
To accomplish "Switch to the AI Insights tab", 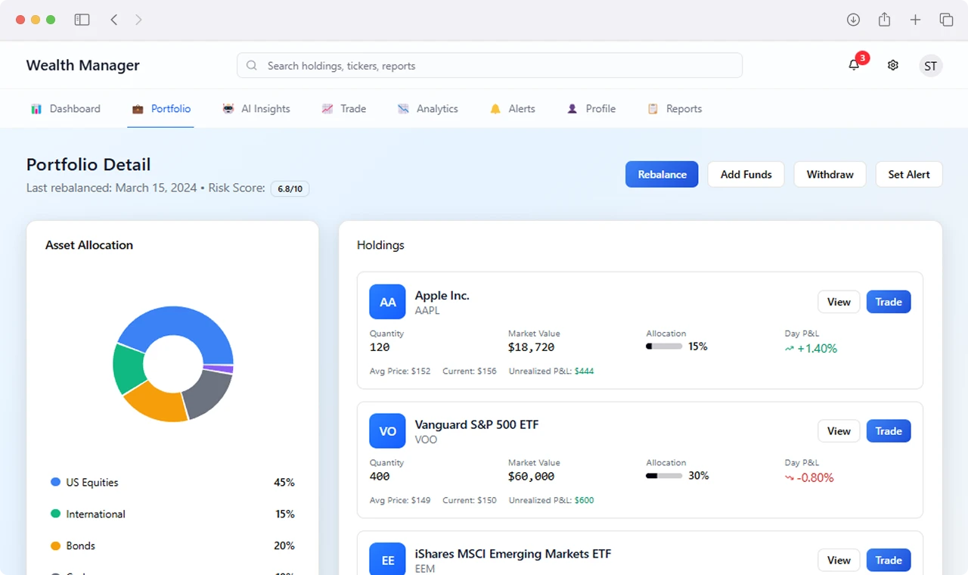I will [x=256, y=109].
